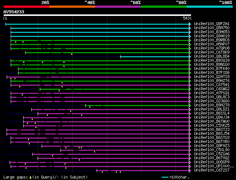
Task: Select UniRef100_C5Z1A6 label
Action: [x=212, y=154]
